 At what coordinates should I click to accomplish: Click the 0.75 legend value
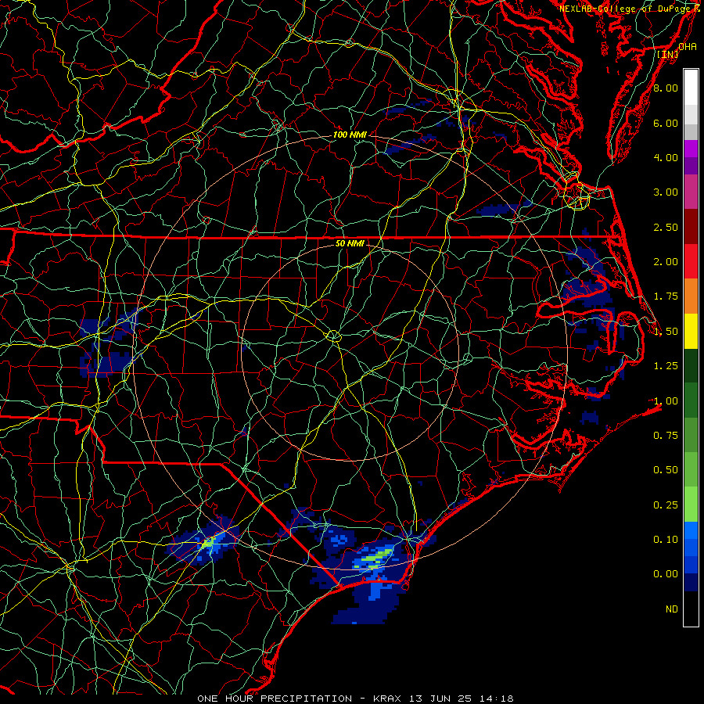click(x=666, y=436)
